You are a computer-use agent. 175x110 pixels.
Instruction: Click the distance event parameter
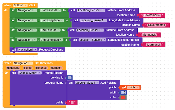click(41, 68)
